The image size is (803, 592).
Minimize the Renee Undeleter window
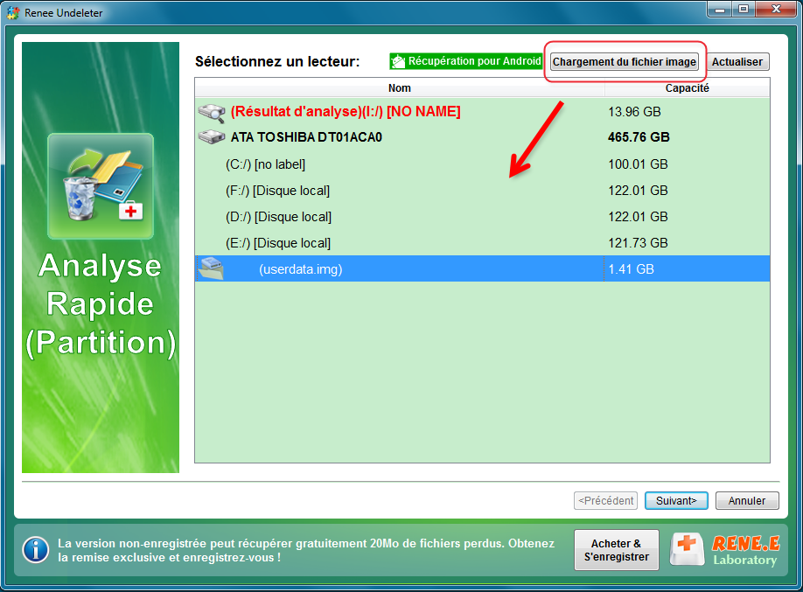coord(720,10)
